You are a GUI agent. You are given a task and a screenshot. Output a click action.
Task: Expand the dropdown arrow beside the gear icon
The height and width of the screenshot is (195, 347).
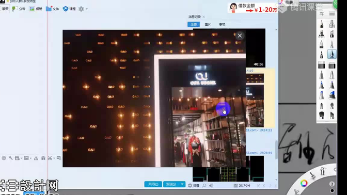point(87,9)
